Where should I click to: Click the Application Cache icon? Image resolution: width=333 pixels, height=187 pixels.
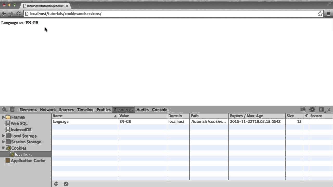click(x=8, y=161)
